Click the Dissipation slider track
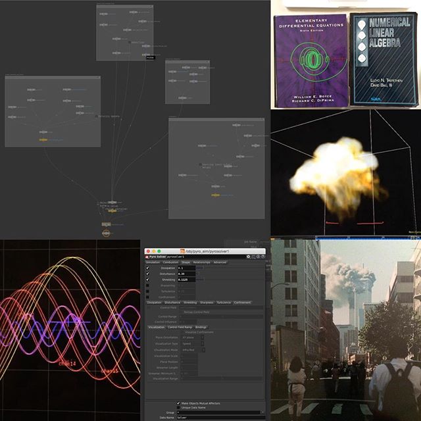Viewport: 421px width, 421px height. coord(199,268)
